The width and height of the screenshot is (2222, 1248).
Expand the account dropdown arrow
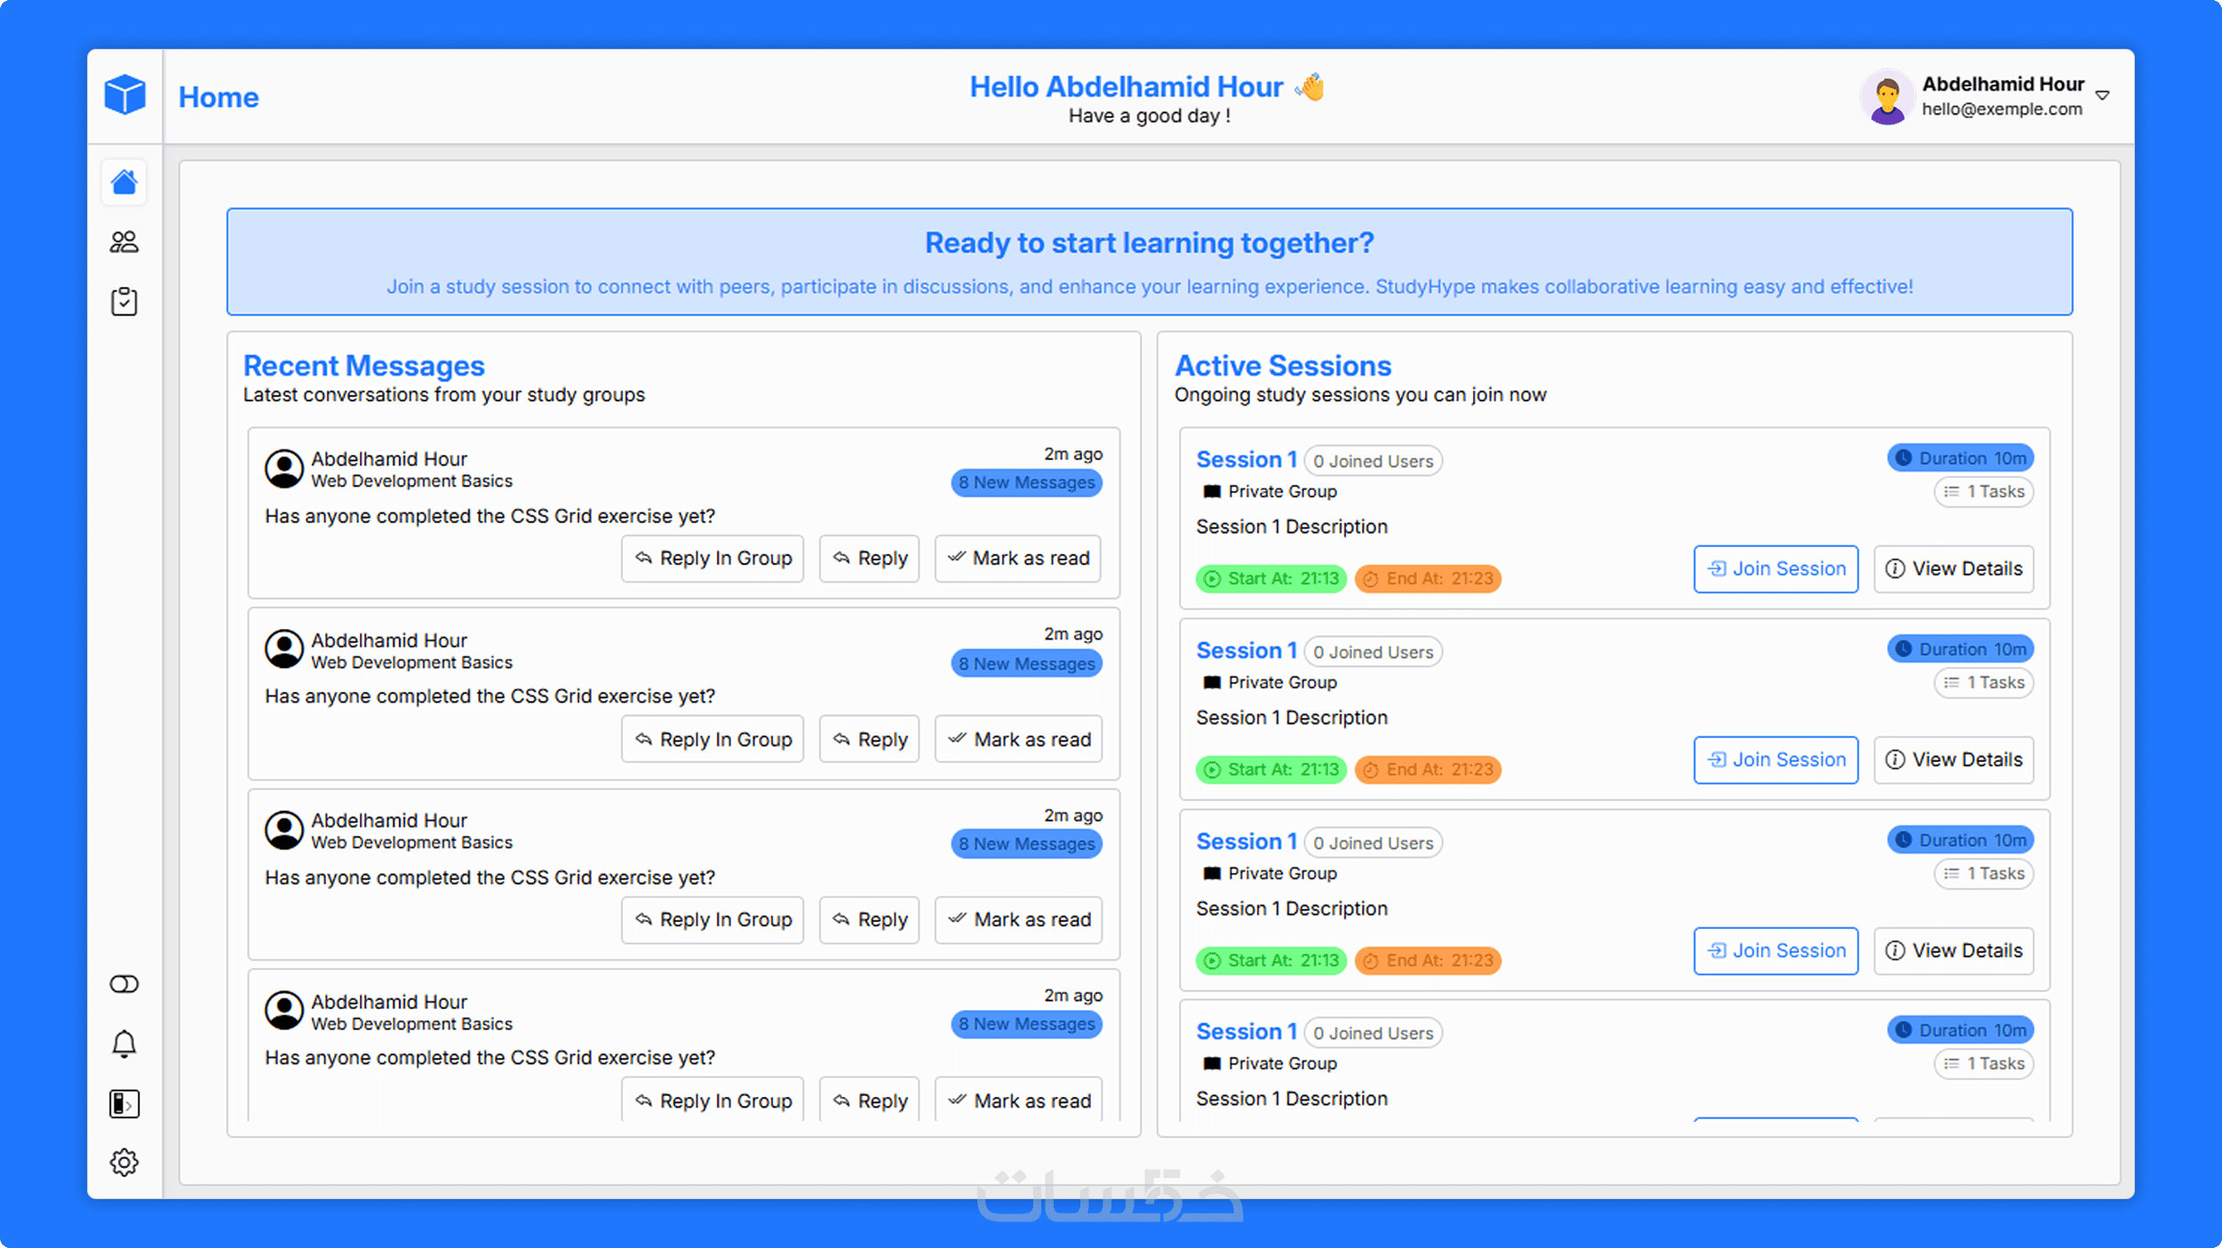point(2102,95)
